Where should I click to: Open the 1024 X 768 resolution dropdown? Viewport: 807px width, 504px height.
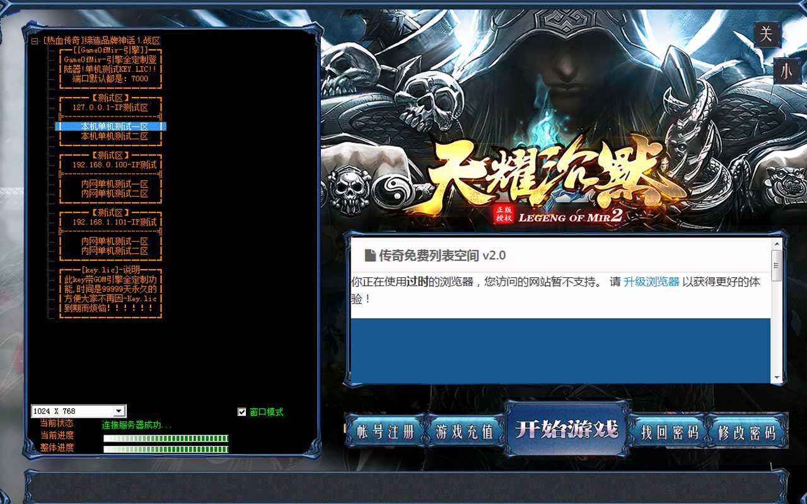(119, 411)
